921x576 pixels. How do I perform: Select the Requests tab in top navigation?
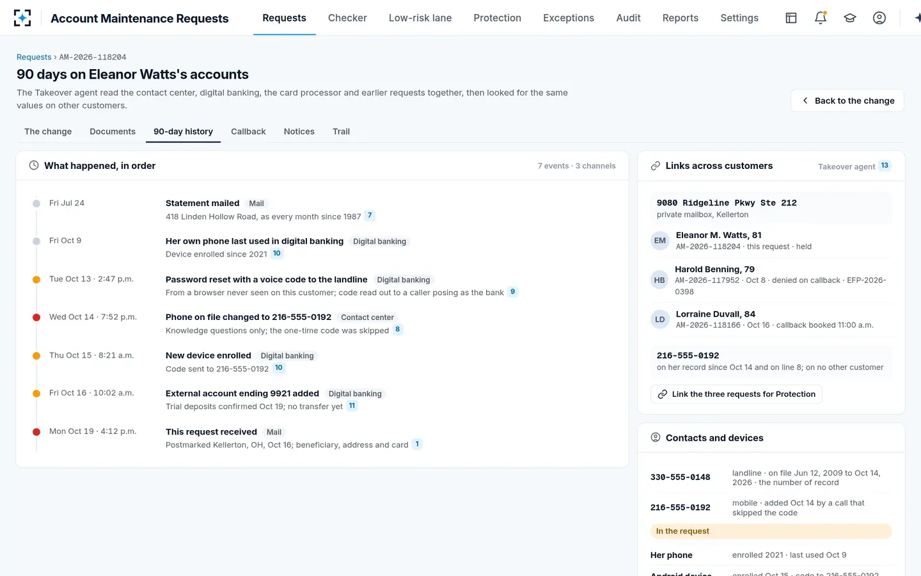284,18
